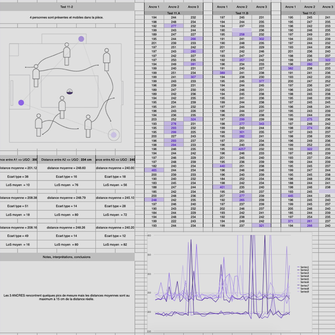The image size is (335, 335).
Task: Select the "distance moyenne = 248.79" cell
Action: [x=67, y=198]
